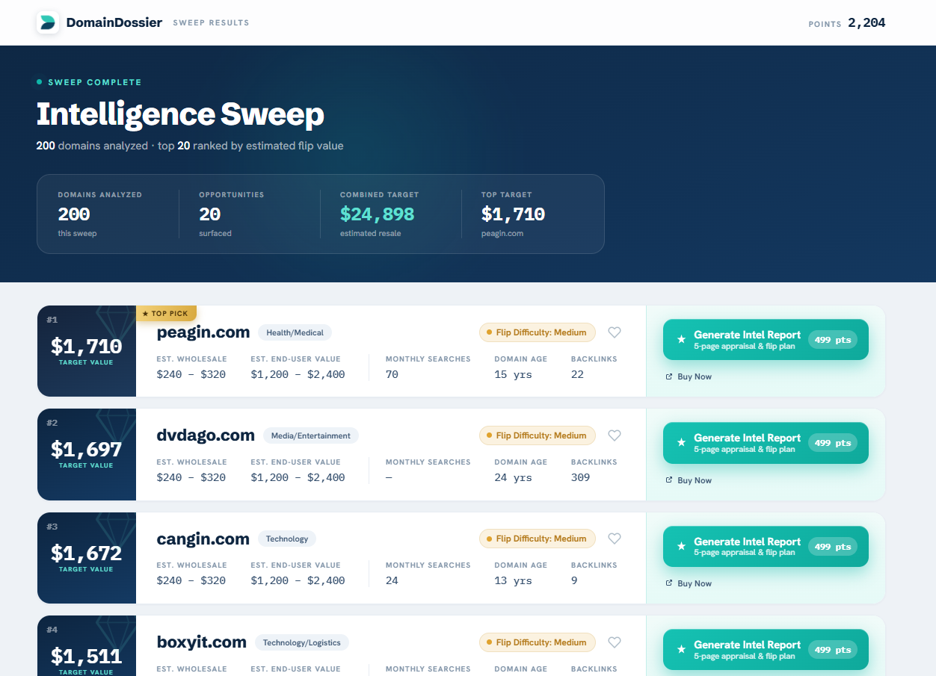Image resolution: width=936 pixels, height=676 pixels.
Task: Open the cangin.com domain title
Action: 203,539
